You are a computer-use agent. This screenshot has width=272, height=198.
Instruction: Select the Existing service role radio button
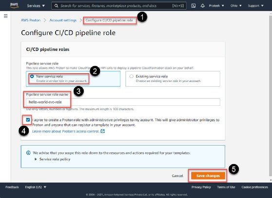(131, 76)
